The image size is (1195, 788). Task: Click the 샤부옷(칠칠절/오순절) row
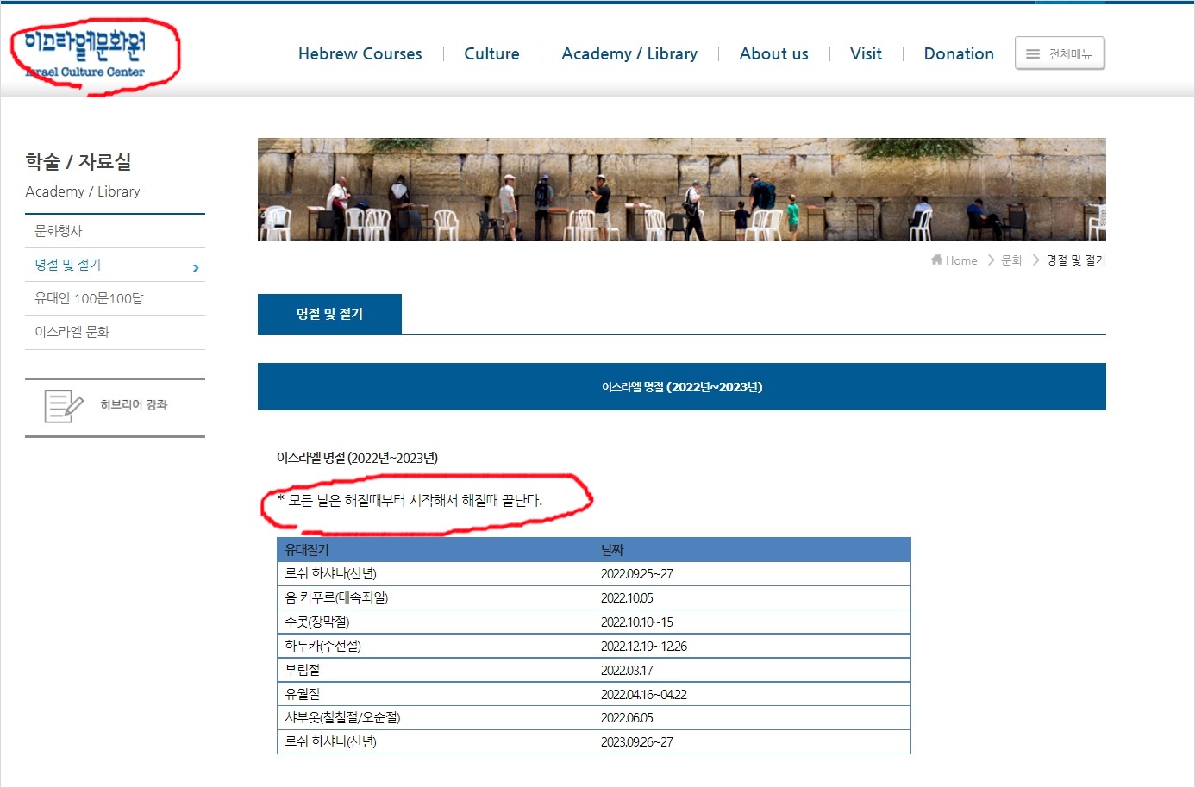click(x=593, y=718)
